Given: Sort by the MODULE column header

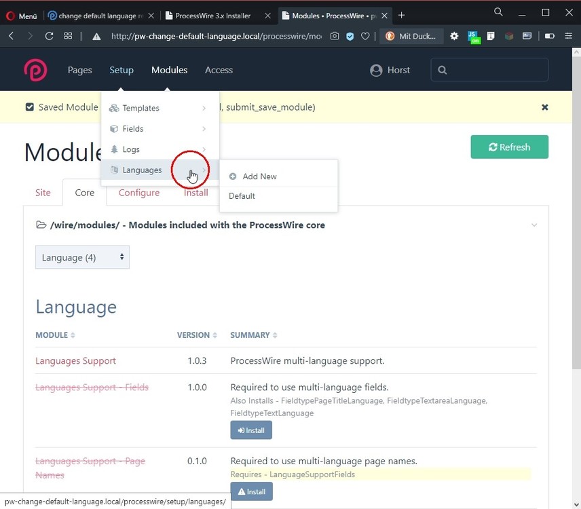Looking at the screenshot, I should pyautogui.click(x=55, y=335).
